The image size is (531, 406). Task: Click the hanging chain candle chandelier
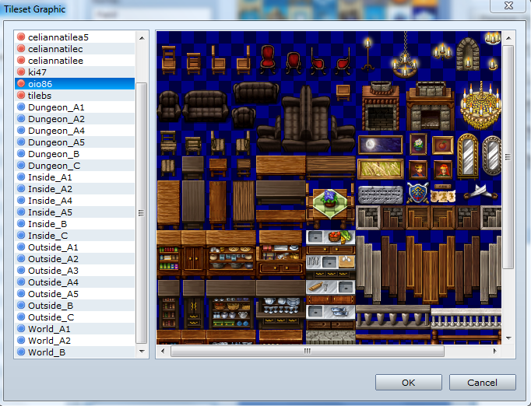405,56
